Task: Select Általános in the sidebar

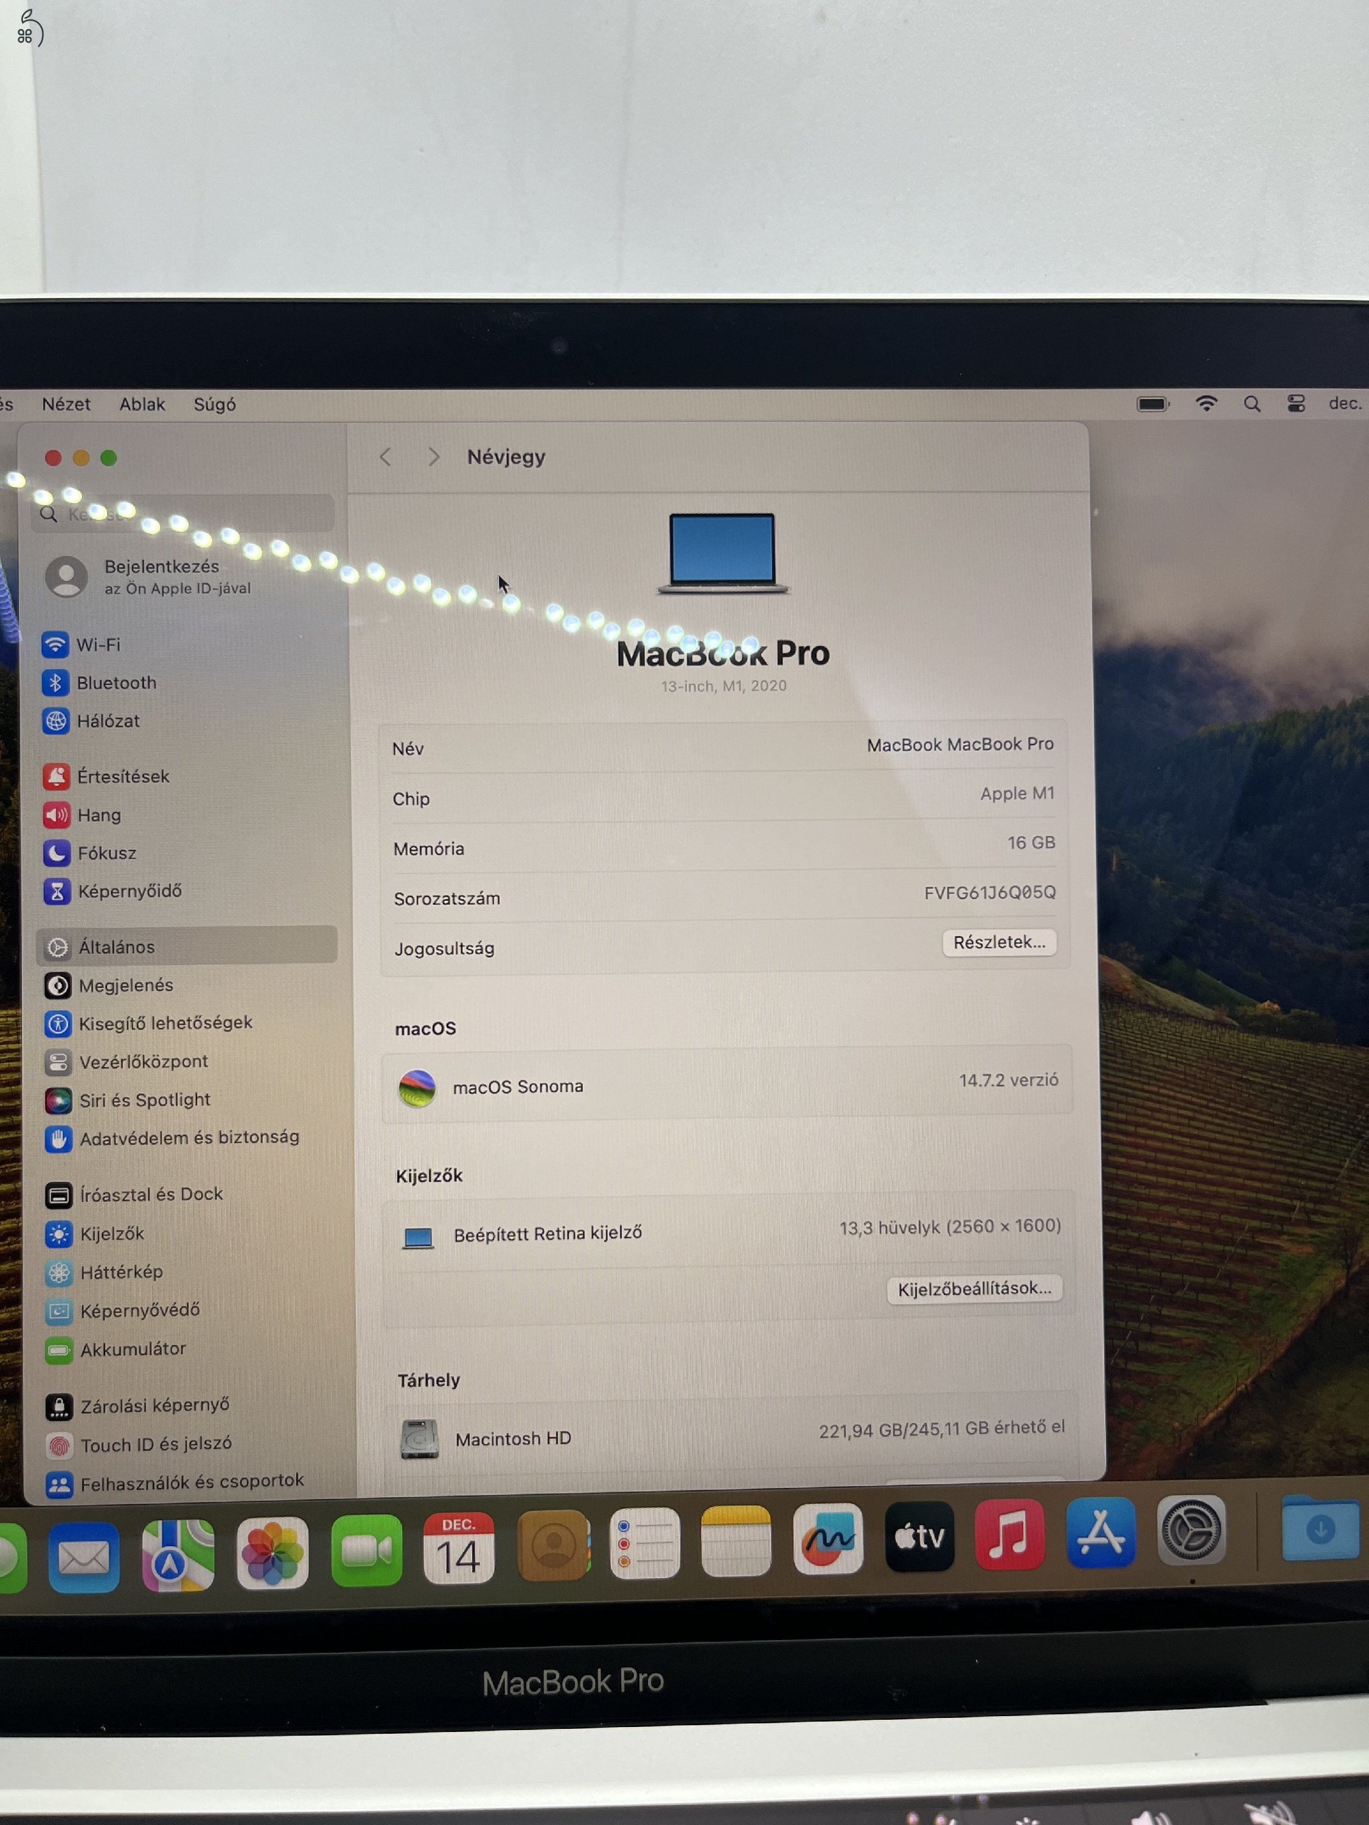Action: tap(187, 947)
